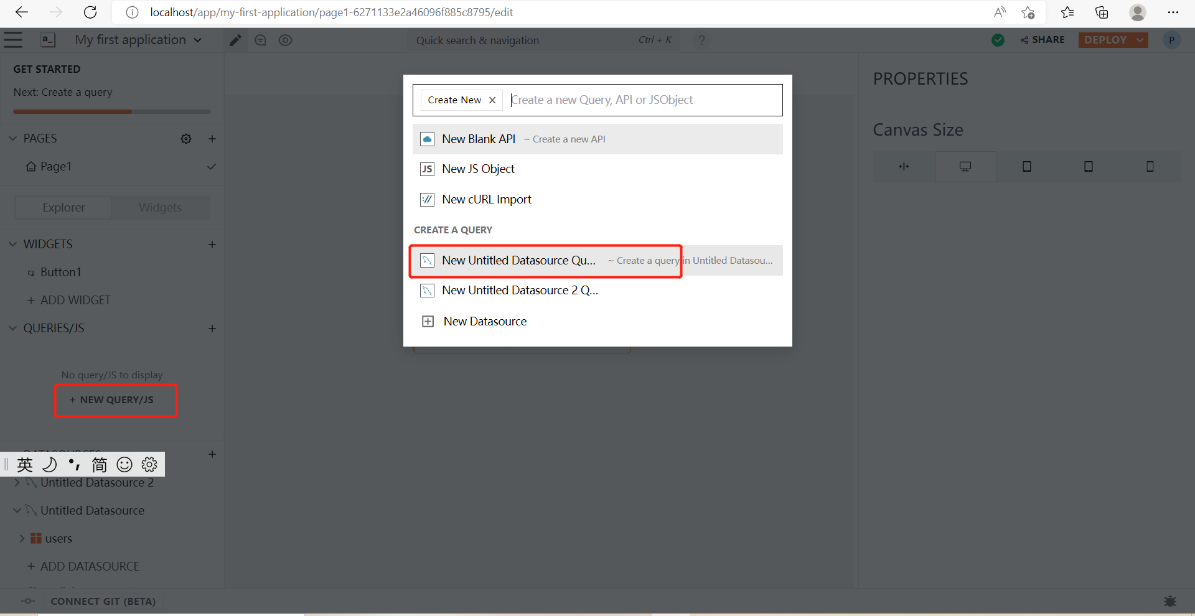Choose New JS Object option
Image resolution: width=1195 pixels, height=616 pixels.
(478, 169)
